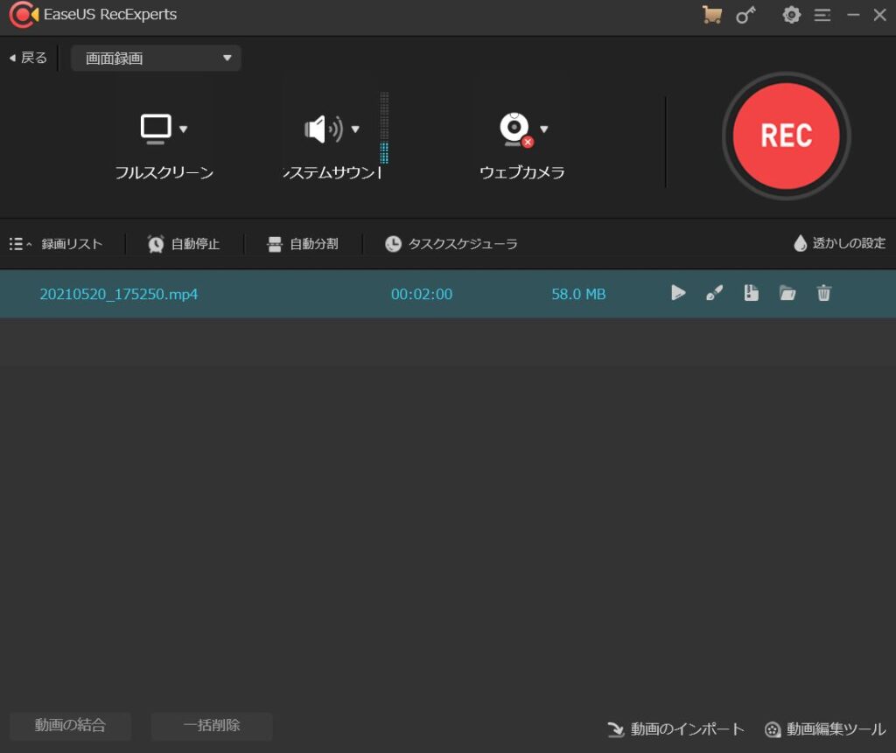Open the hamburger menu icon
This screenshot has width=896, height=753.
point(822,15)
